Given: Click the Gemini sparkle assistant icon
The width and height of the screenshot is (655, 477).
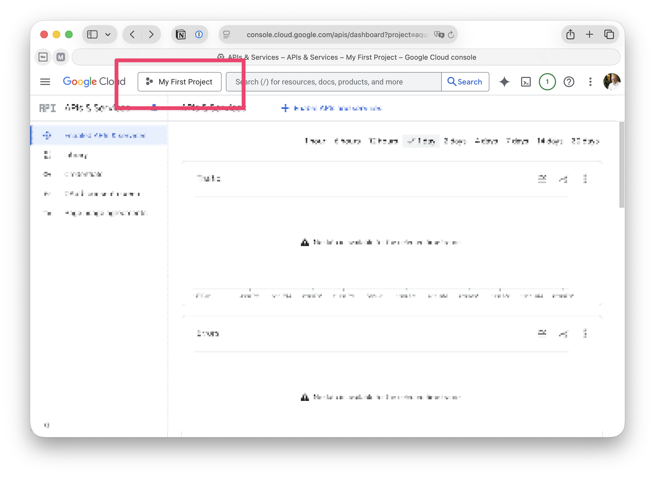Looking at the screenshot, I should [x=504, y=82].
